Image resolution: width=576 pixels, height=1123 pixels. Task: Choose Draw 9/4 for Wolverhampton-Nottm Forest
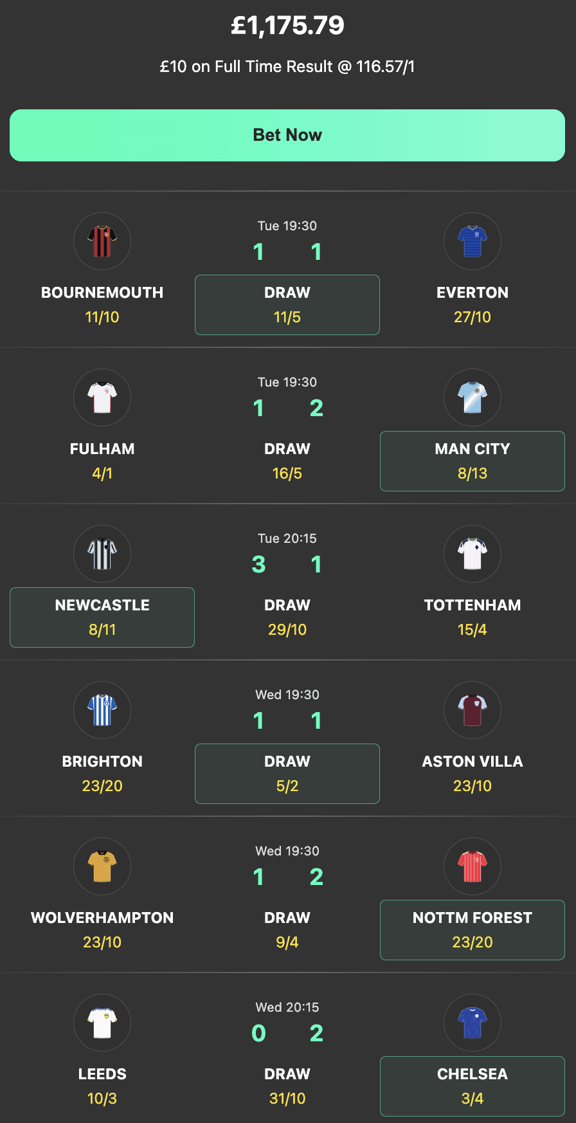(287, 930)
